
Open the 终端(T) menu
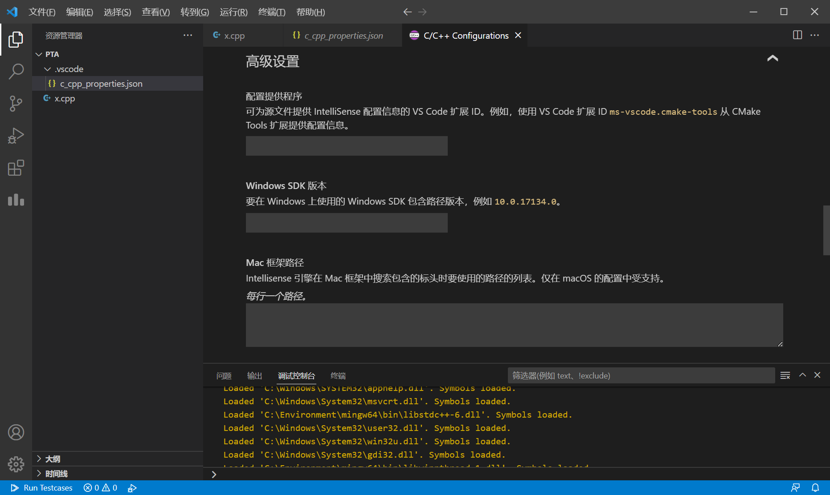click(x=272, y=12)
